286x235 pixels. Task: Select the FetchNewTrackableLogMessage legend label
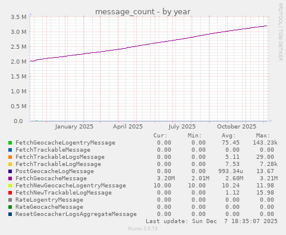(64, 193)
